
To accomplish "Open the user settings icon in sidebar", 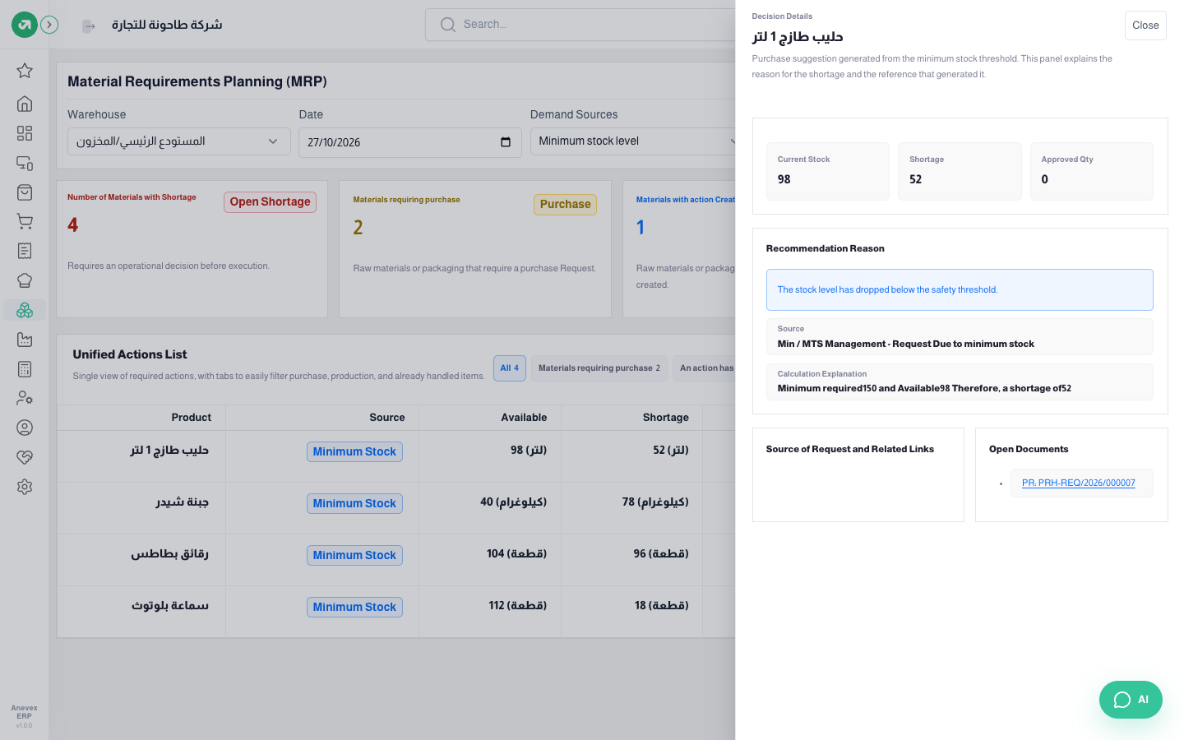I will (25, 398).
